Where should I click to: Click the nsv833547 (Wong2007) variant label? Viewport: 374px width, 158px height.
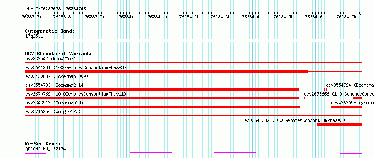[x=50, y=59]
